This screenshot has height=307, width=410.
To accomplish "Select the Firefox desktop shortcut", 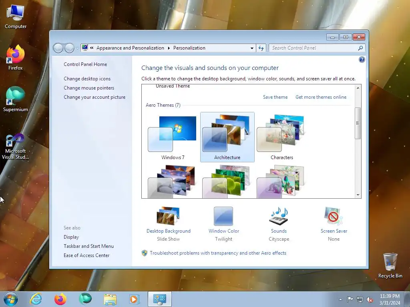I will pos(16,58).
